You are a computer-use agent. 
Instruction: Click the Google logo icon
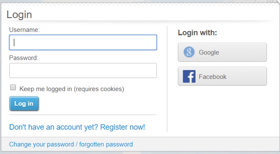pos(189,52)
